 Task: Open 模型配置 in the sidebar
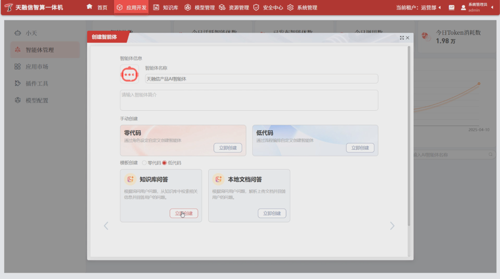(37, 100)
